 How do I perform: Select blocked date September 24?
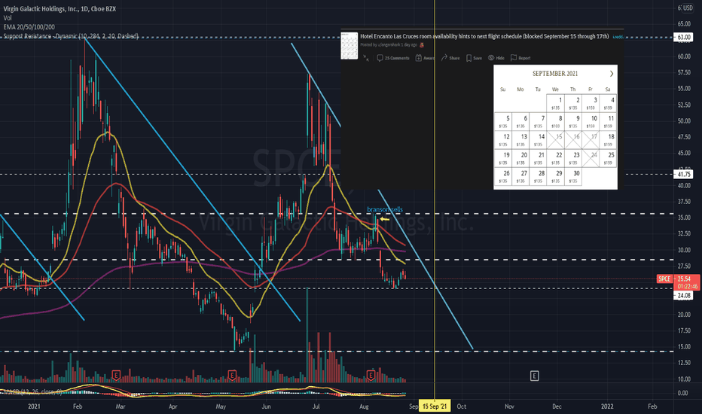tap(590, 158)
